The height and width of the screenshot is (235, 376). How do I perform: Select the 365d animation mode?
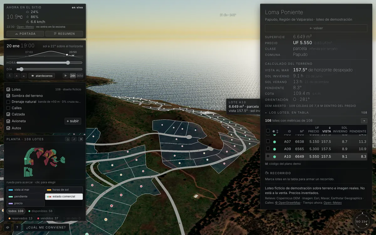click(80, 76)
